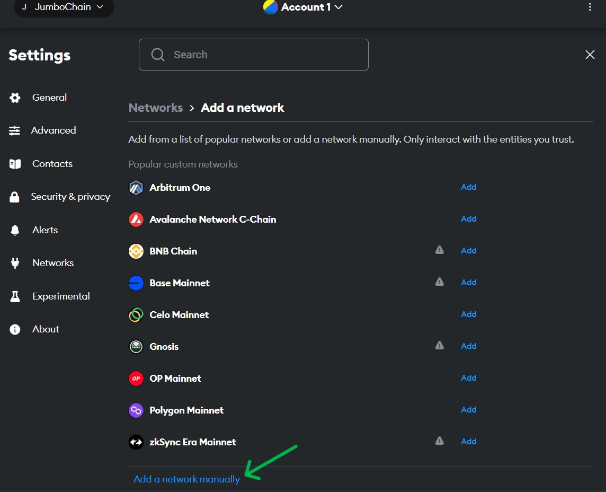Click the OP Mainnet logo
The image size is (606, 492).
[x=136, y=379]
